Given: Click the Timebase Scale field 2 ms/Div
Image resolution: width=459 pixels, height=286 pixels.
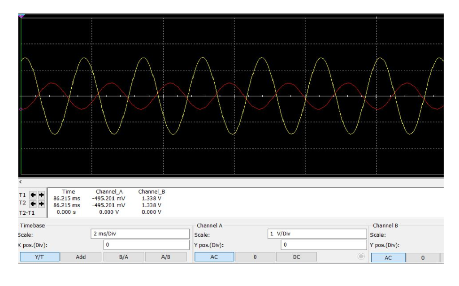Looking at the screenshot, I should 140,234.
